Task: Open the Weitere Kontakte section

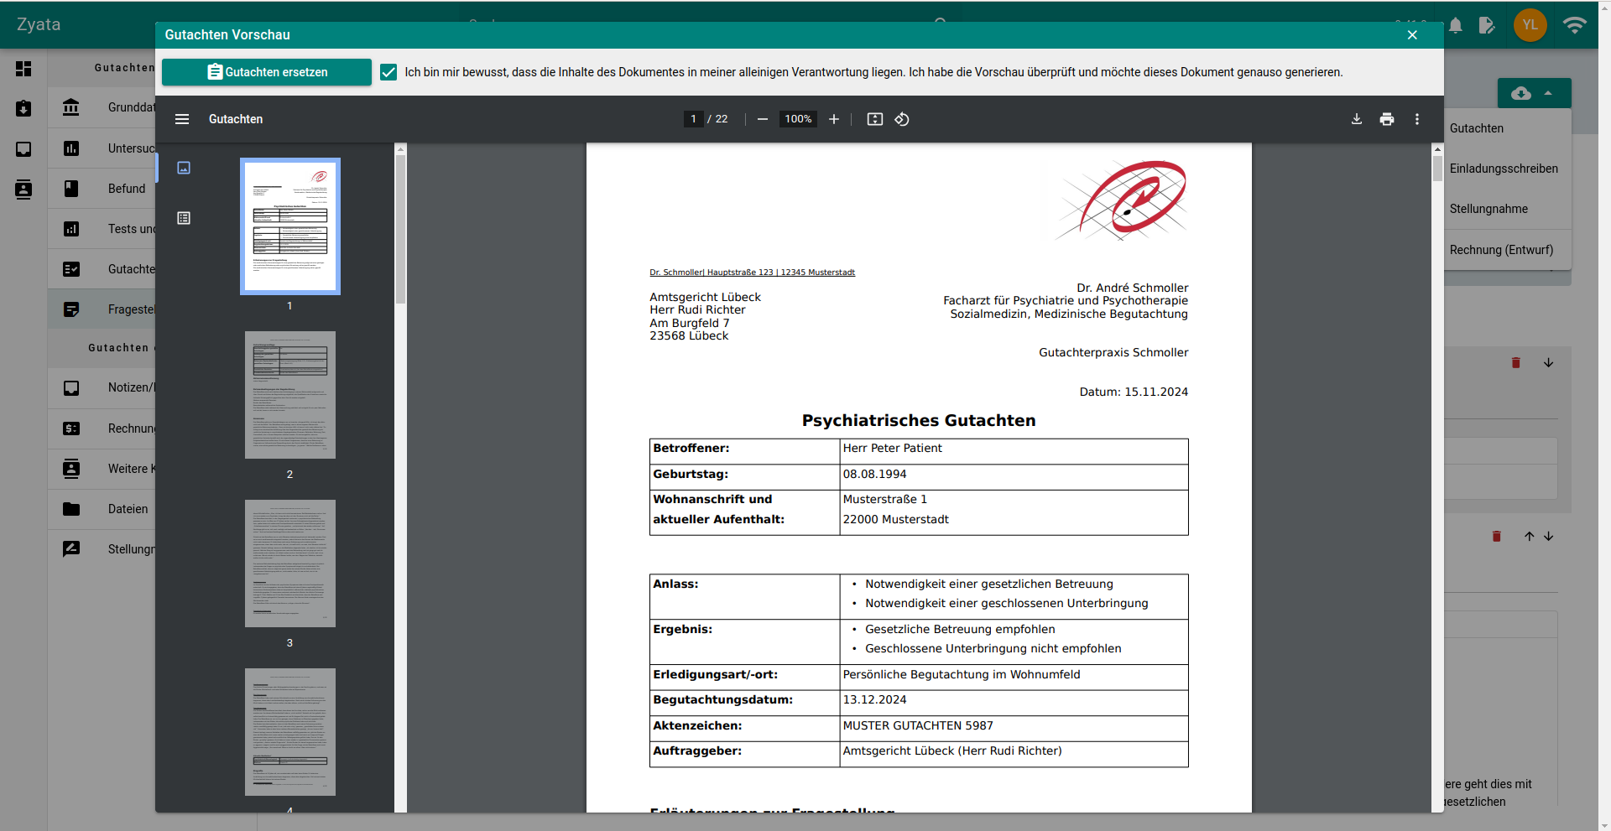Action: (102, 469)
